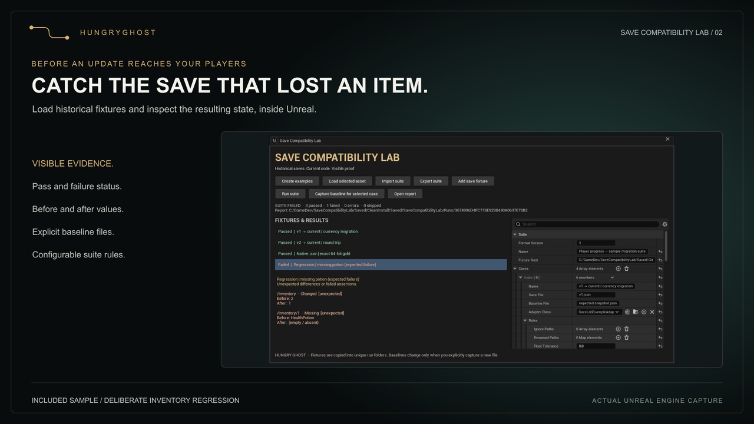Click the Create examples button

pyautogui.click(x=297, y=181)
